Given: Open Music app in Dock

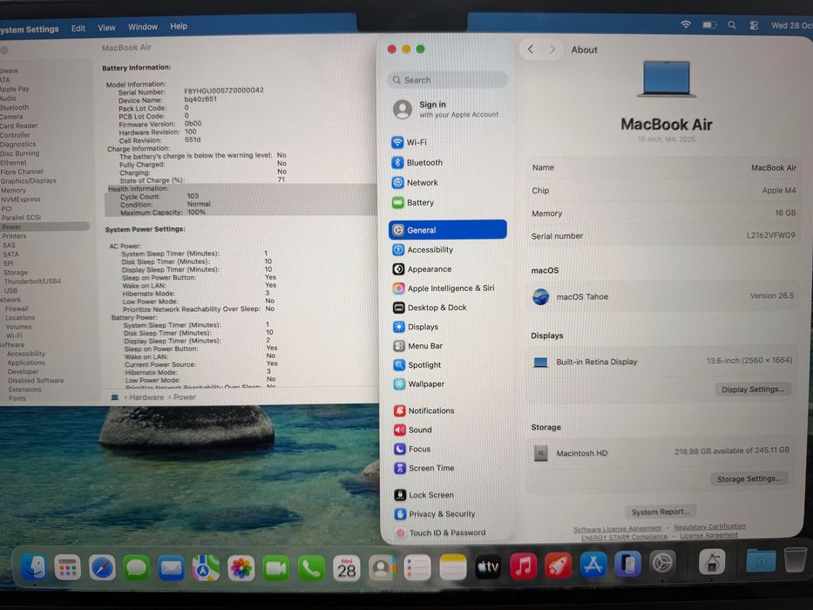Looking at the screenshot, I should tap(523, 566).
